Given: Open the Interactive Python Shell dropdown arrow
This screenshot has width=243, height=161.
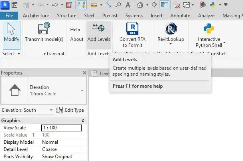Looking at the screenshot, I should tap(224, 42).
